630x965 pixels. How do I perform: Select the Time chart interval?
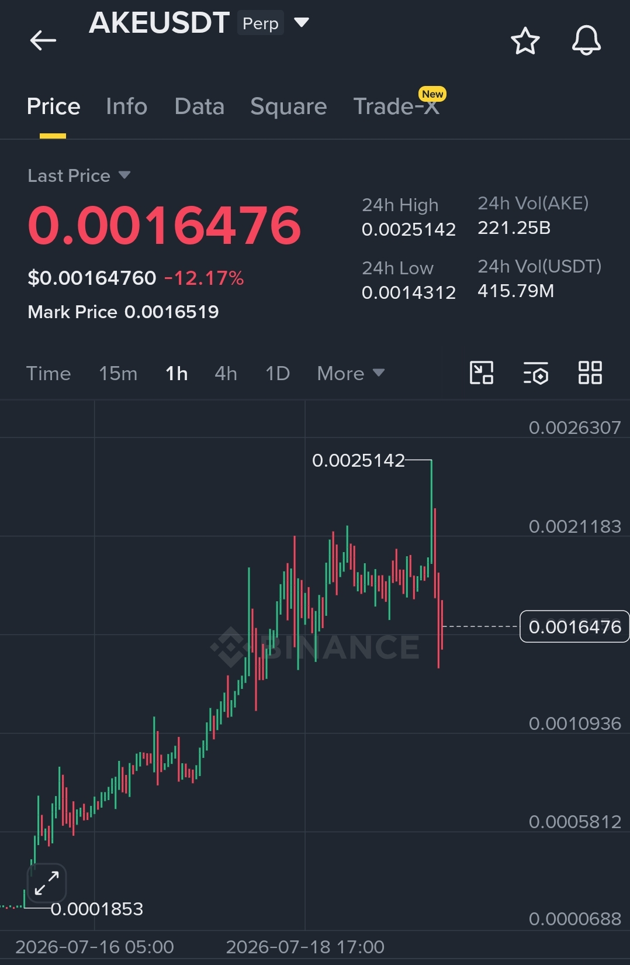(49, 373)
